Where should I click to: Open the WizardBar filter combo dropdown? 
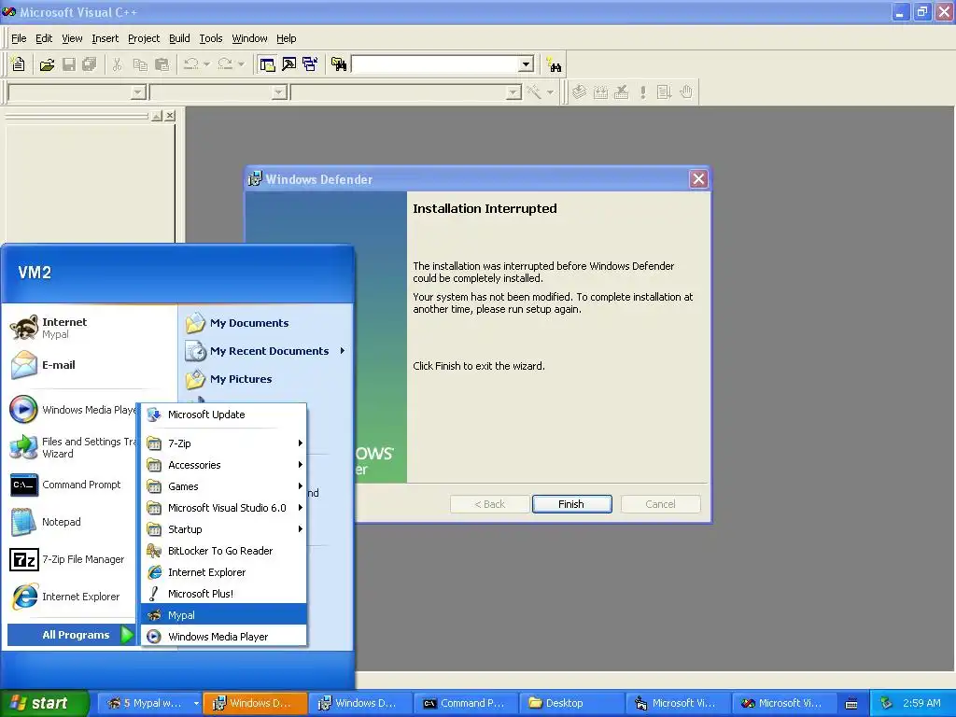279,92
